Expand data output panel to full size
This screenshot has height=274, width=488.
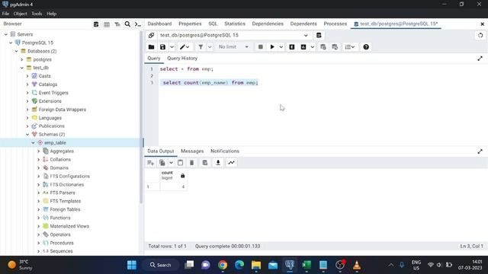[x=480, y=151]
